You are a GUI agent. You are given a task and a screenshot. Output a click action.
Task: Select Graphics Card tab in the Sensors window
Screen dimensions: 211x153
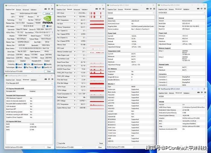61,10
